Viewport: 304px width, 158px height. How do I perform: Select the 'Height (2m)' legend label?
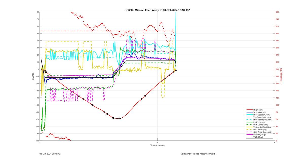pos(258,110)
